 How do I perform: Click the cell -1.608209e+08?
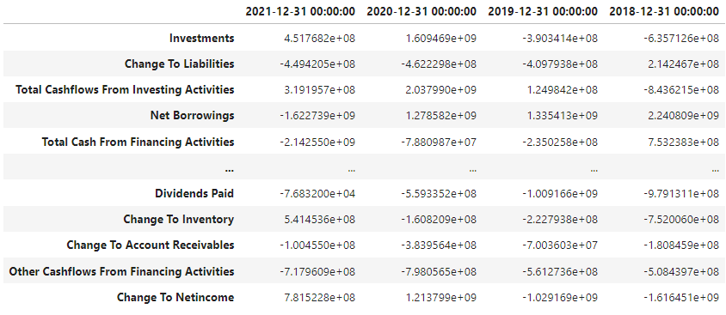click(439, 219)
